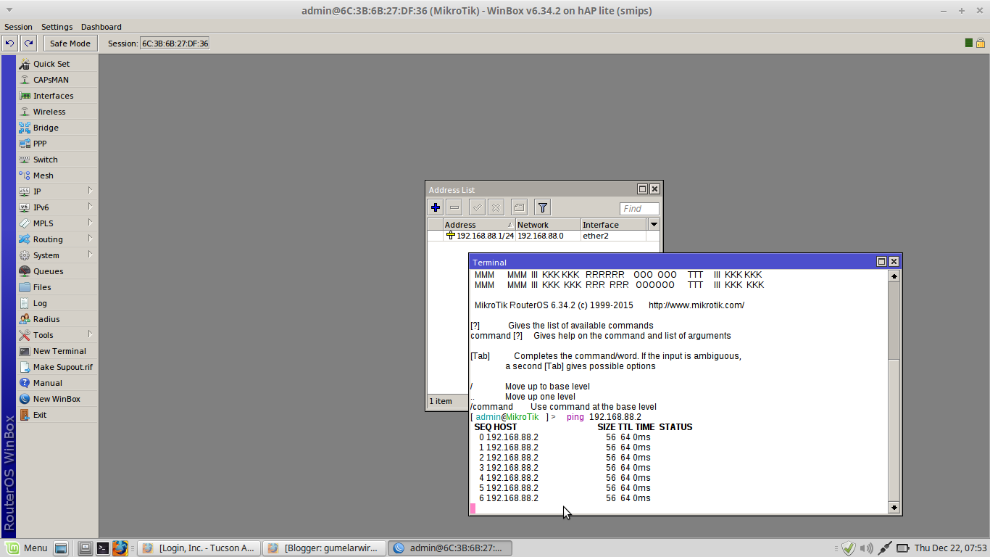Click the Terminal window title bar
This screenshot has height=557, width=990.
(673, 262)
